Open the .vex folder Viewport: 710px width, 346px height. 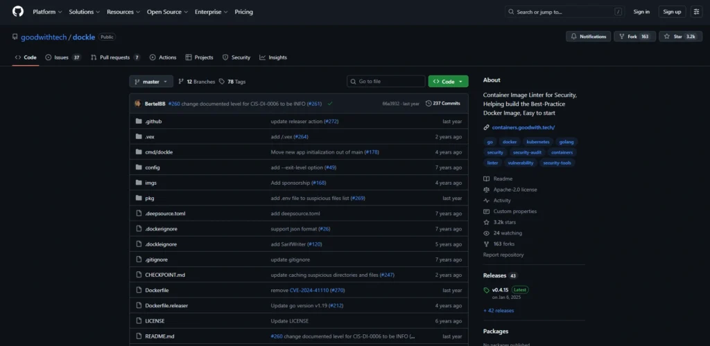[x=150, y=137]
